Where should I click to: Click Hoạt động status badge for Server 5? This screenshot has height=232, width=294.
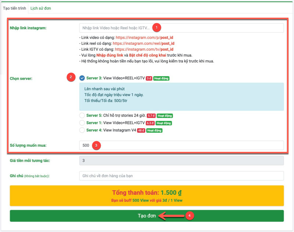coord(165,116)
